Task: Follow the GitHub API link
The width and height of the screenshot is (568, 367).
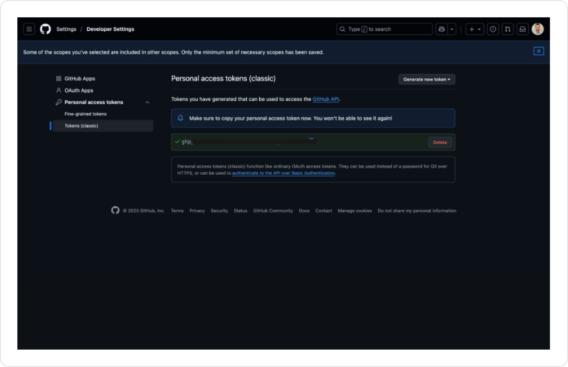Action: click(x=325, y=99)
